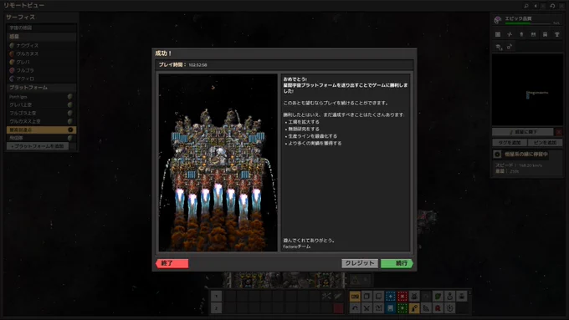Select the ヴルカヌス planet entry
This screenshot has height=320, width=569.
(41, 53)
